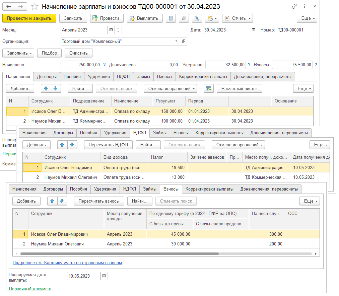Click the document list icon after Выплатить
The image size is (339, 296).
pos(171,18)
